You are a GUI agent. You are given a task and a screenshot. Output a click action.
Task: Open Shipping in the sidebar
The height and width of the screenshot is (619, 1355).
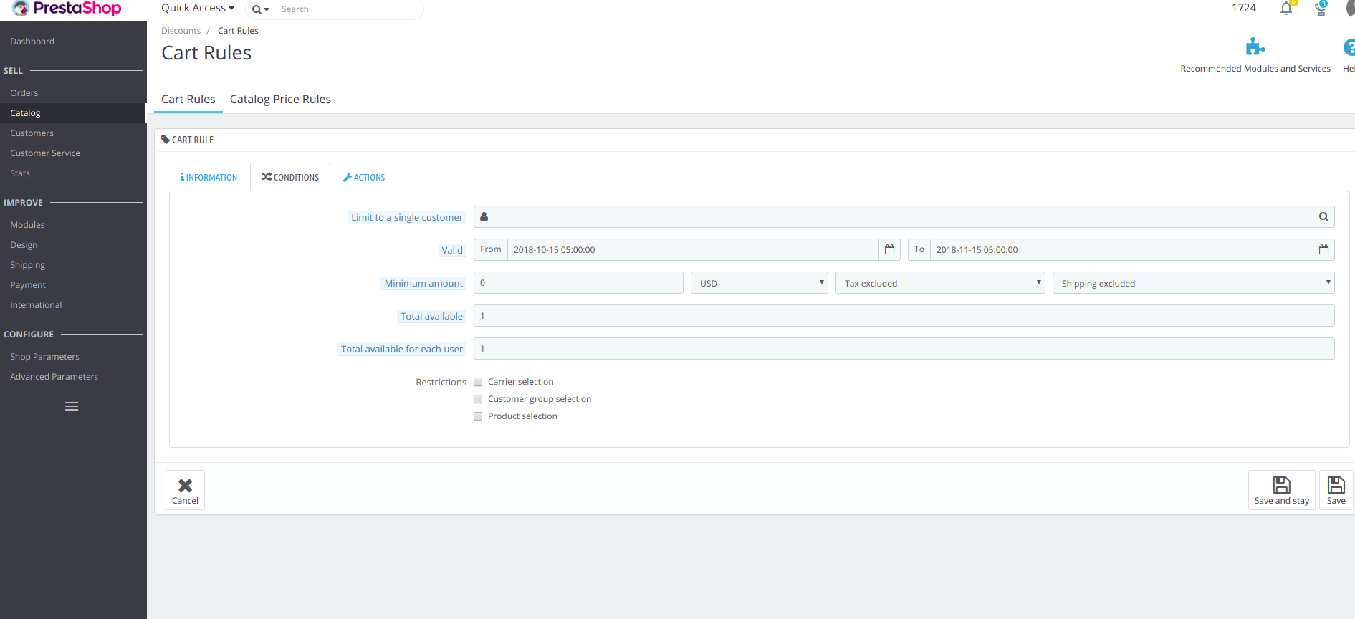[x=27, y=265]
